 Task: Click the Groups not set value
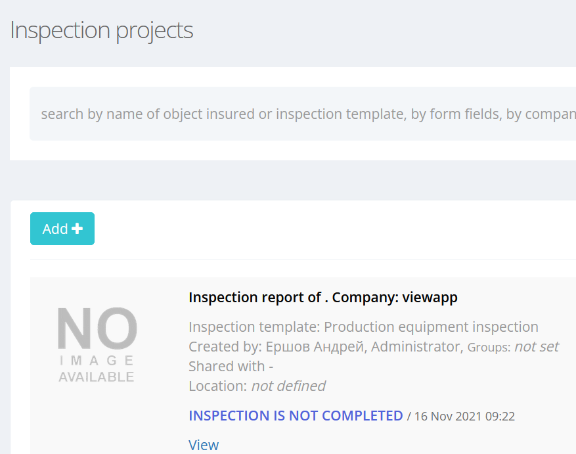point(536,346)
